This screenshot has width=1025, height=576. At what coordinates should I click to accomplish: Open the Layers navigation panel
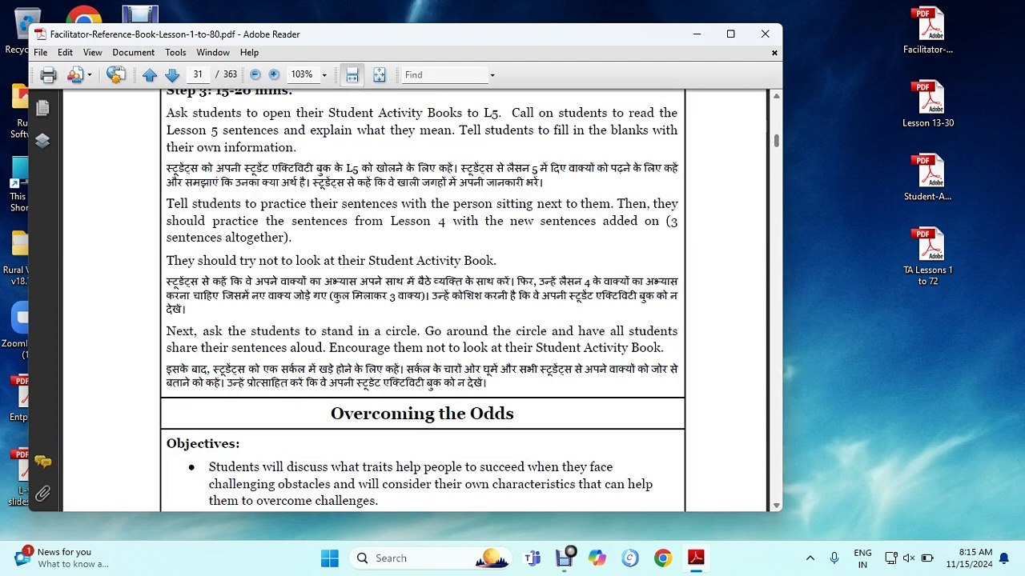coord(42,141)
